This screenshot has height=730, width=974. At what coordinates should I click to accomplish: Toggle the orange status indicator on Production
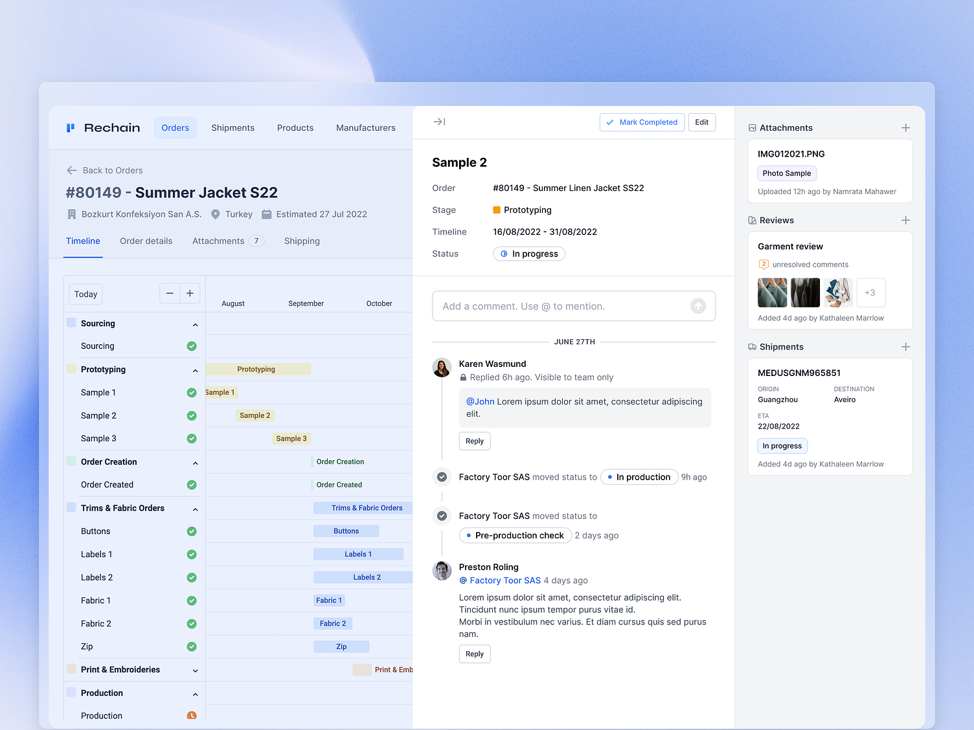[191, 715]
